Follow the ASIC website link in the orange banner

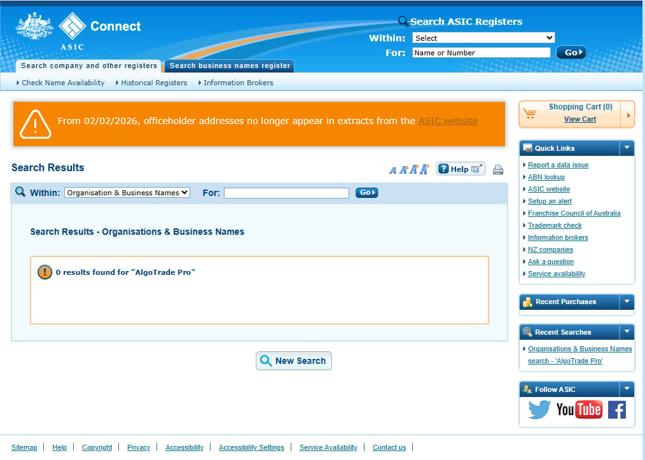[x=448, y=121]
